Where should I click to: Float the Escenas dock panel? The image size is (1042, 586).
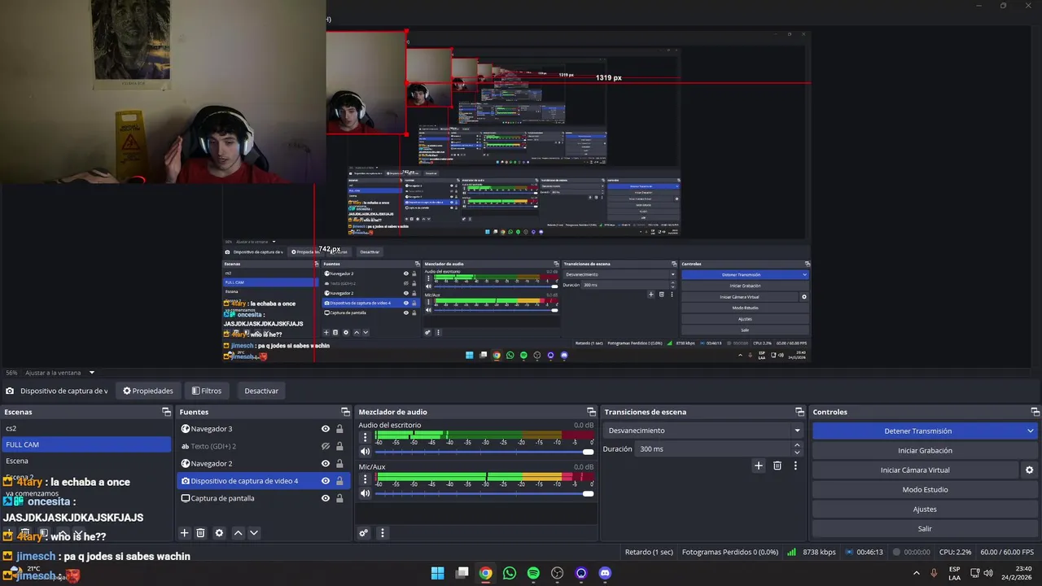pos(166,412)
